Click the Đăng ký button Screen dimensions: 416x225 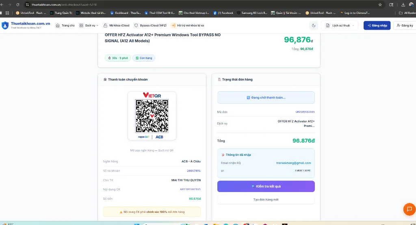(x=405, y=26)
